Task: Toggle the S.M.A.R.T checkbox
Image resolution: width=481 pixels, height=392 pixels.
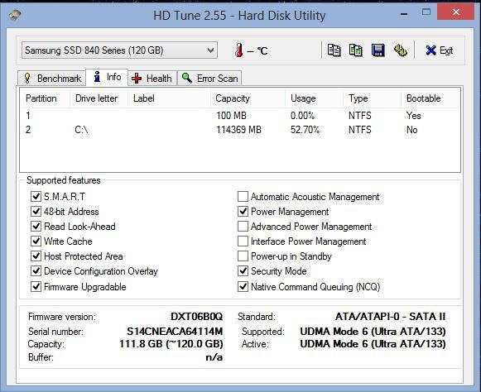Action: point(36,197)
